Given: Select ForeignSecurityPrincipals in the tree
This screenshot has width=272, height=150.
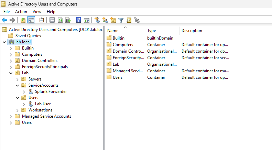Looking at the screenshot, I should point(45,67).
